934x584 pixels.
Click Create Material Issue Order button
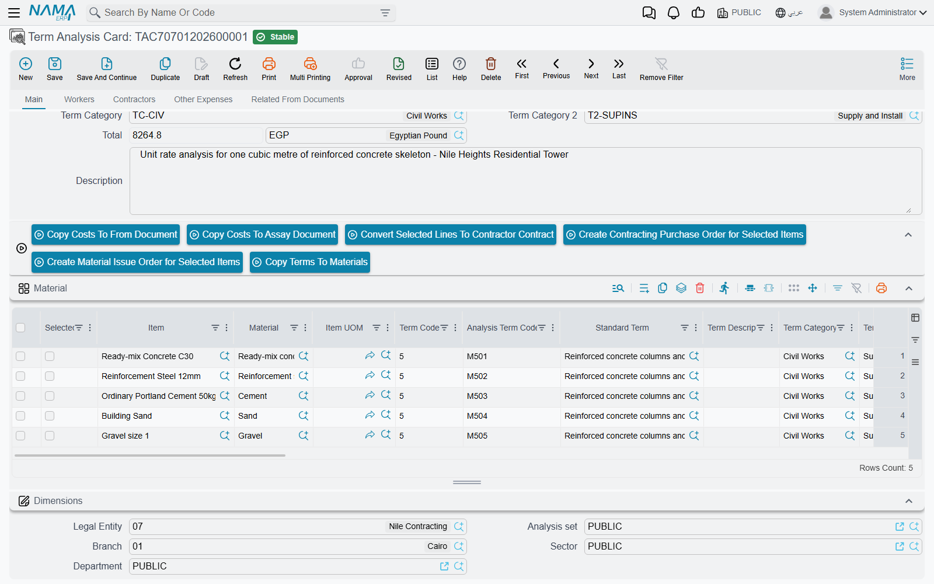tap(137, 262)
